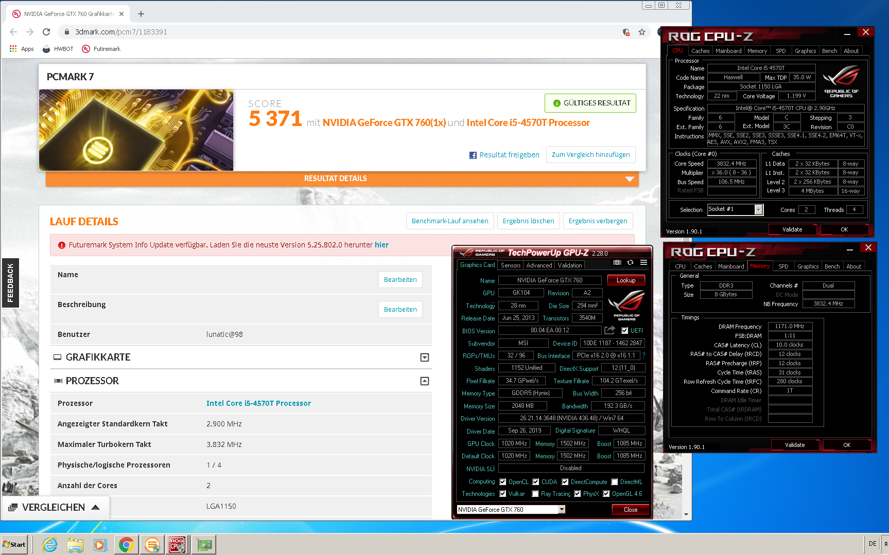Export the BIOS with the share arrow icon
Viewport: 889px width, 555px height.
[x=610, y=330]
